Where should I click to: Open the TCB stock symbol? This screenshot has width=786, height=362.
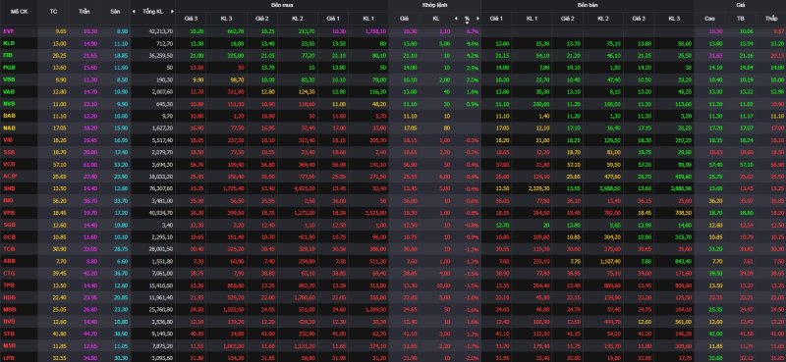(x=9, y=249)
